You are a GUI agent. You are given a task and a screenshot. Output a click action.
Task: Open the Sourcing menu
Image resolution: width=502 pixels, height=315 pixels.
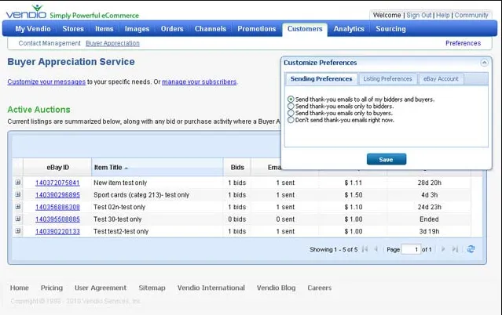click(390, 29)
